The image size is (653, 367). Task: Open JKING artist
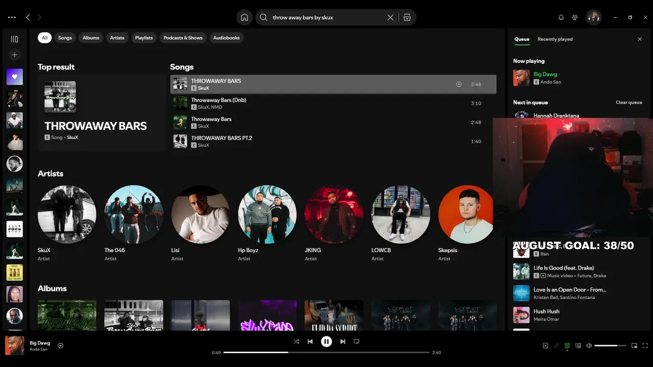[x=334, y=214]
